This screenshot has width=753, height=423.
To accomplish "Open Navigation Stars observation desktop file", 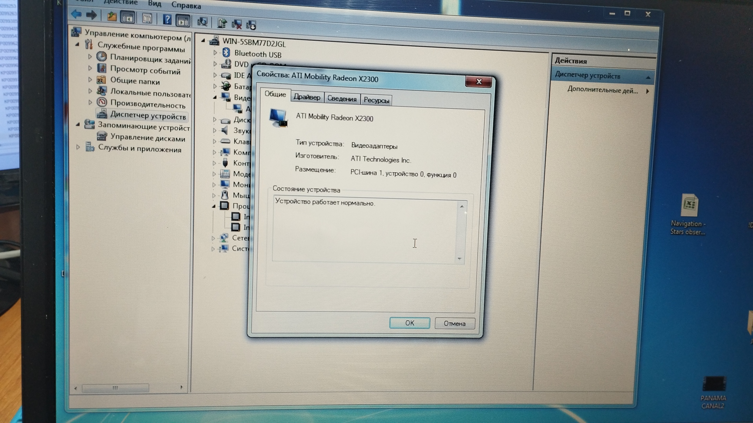I will click(689, 206).
